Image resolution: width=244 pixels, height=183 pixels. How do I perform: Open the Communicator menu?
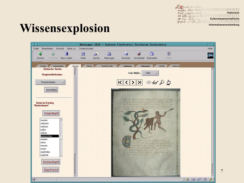tap(86, 49)
